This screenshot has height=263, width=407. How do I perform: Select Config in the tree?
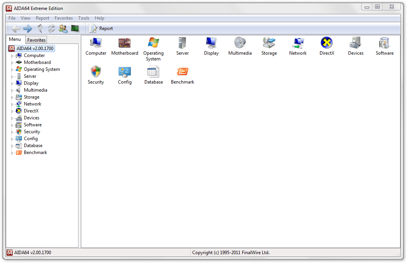(31, 139)
